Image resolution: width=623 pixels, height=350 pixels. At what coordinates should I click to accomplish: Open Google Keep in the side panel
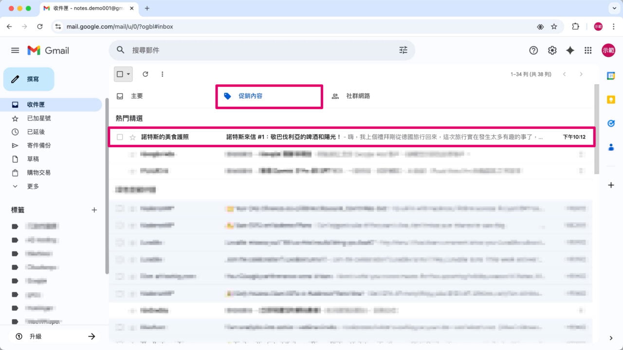(x=611, y=100)
